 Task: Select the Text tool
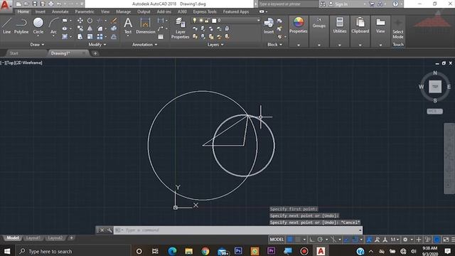tap(128, 26)
